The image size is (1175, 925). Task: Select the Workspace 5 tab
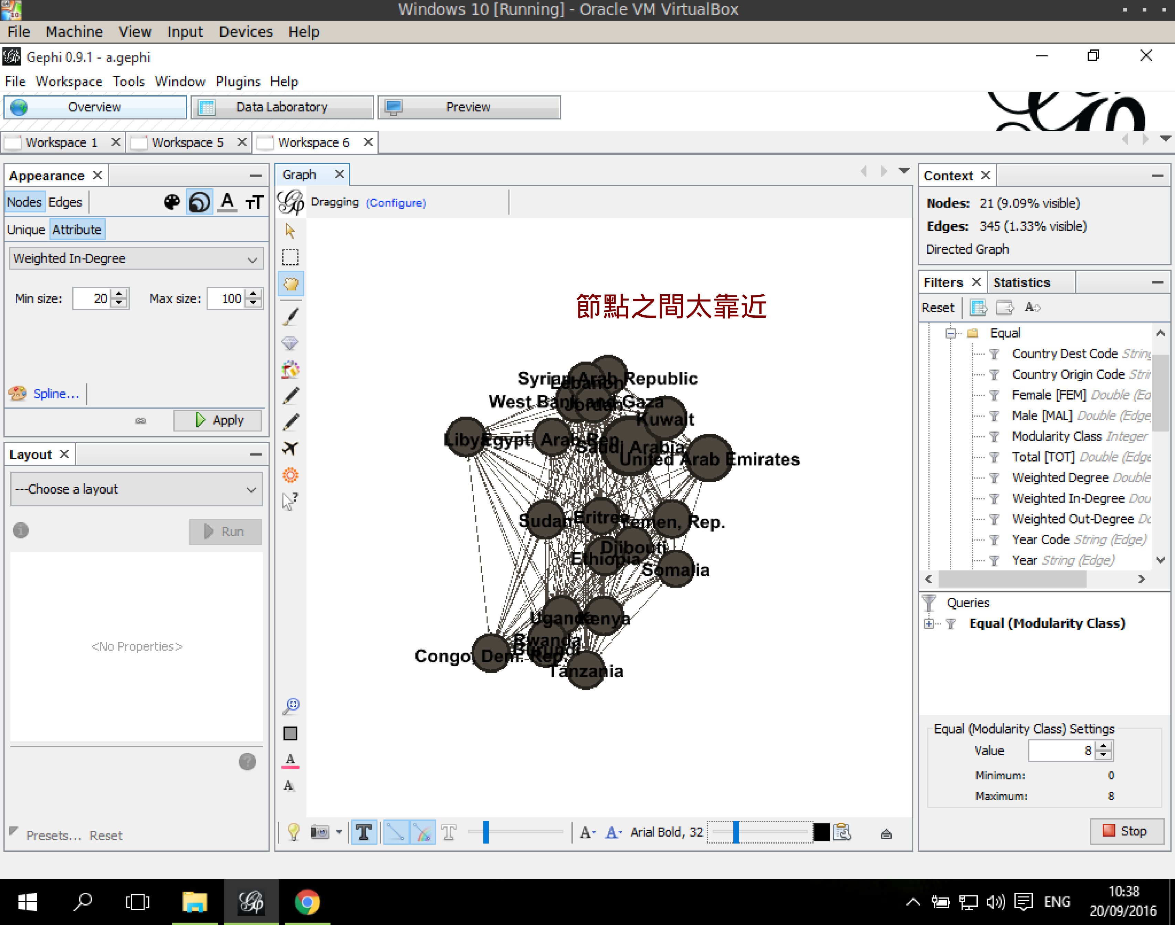pyautogui.click(x=188, y=143)
